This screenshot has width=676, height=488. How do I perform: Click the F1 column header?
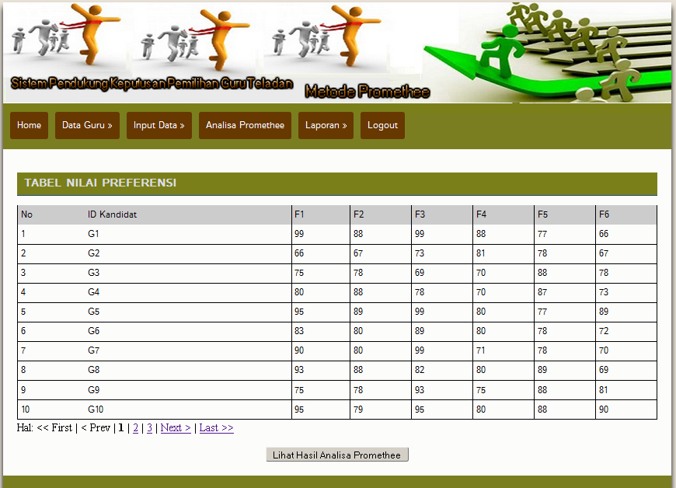coord(321,214)
